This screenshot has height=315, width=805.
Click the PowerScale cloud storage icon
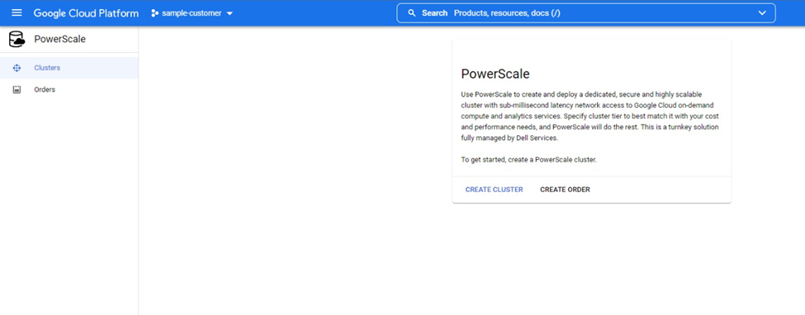point(17,39)
